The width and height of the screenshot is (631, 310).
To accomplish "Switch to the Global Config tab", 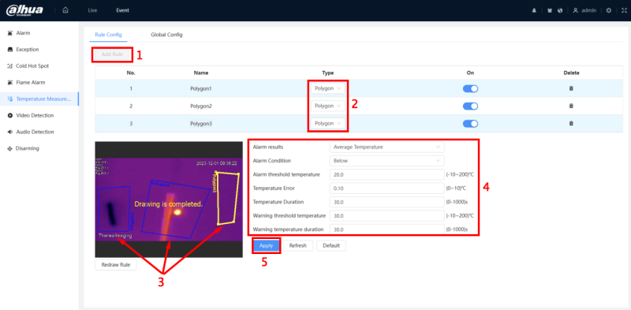I will [166, 35].
